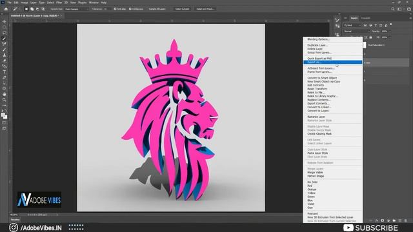Filter layers by text type icon

(376, 25)
